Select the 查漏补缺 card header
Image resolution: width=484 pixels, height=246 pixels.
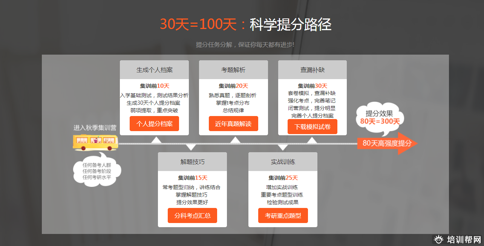tap(312, 70)
